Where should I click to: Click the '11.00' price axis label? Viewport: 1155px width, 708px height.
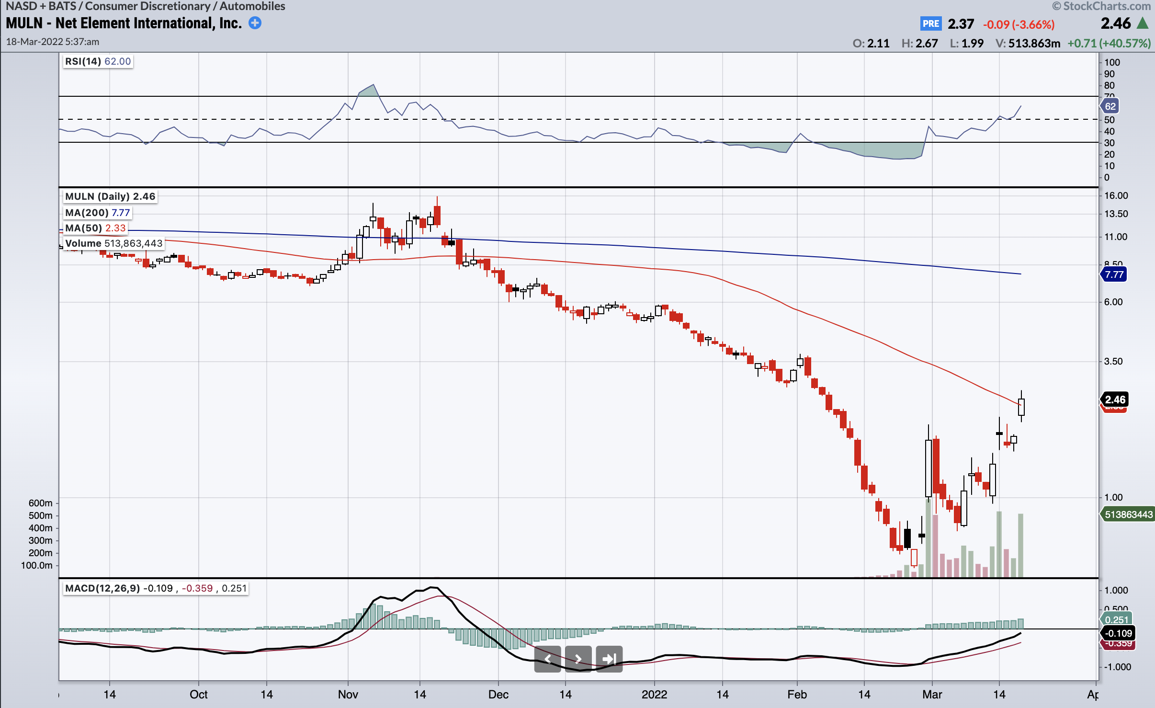click(1116, 237)
